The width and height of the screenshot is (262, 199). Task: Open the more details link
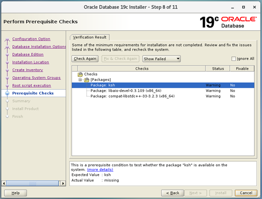(100, 170)
